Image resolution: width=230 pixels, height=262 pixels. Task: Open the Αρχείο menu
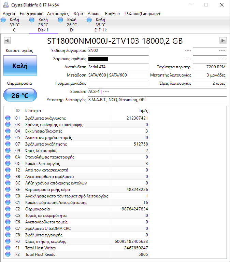(9, 14)
